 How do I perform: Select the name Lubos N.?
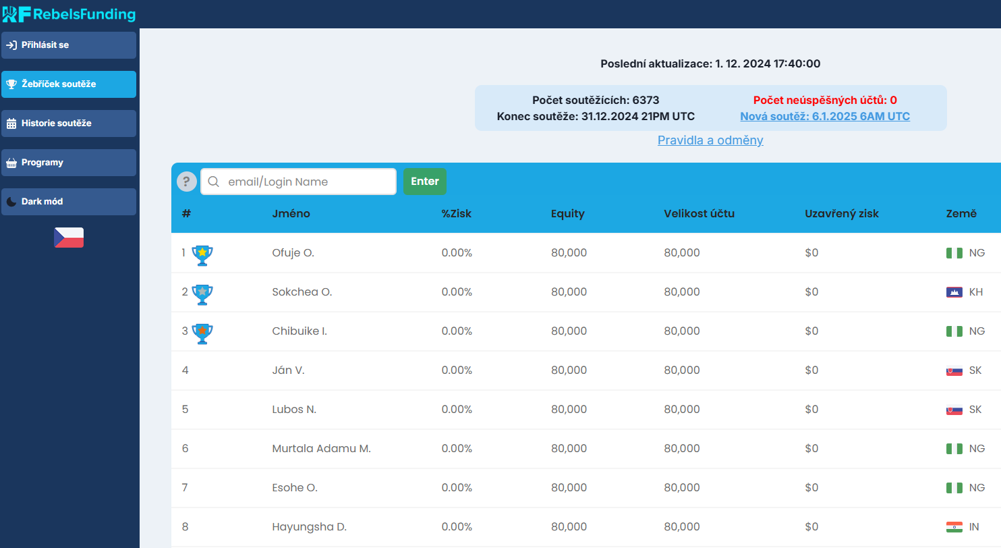(294, 410)
